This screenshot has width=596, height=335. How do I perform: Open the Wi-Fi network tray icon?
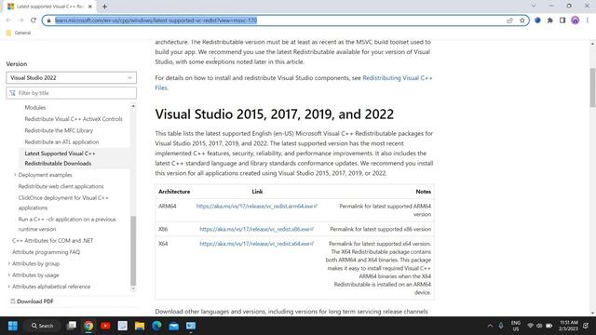click(x=530, y=326)
